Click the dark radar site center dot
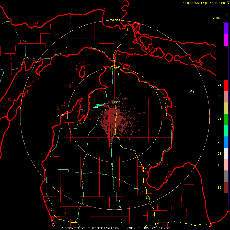This screenshot has height=230, width=230. pos(115,115)
